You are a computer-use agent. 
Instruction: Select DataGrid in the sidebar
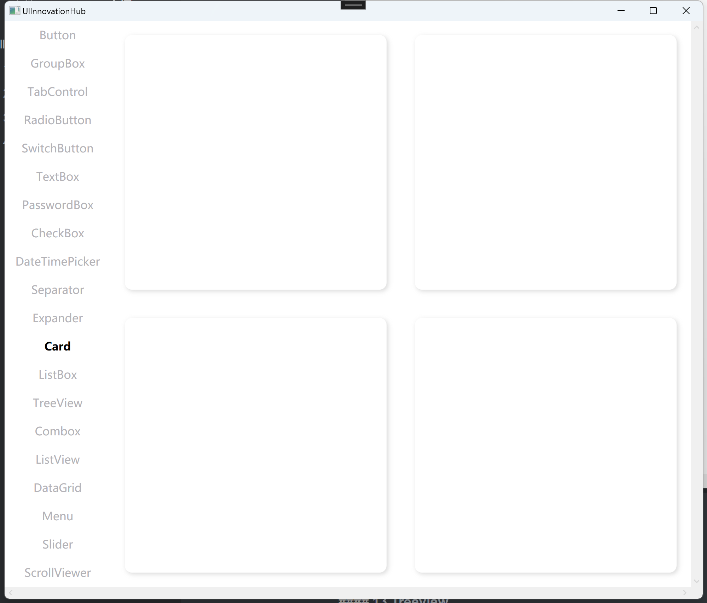click(58, 488)
